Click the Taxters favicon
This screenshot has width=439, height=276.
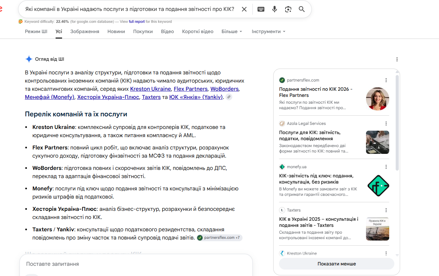tap(282, 210)
